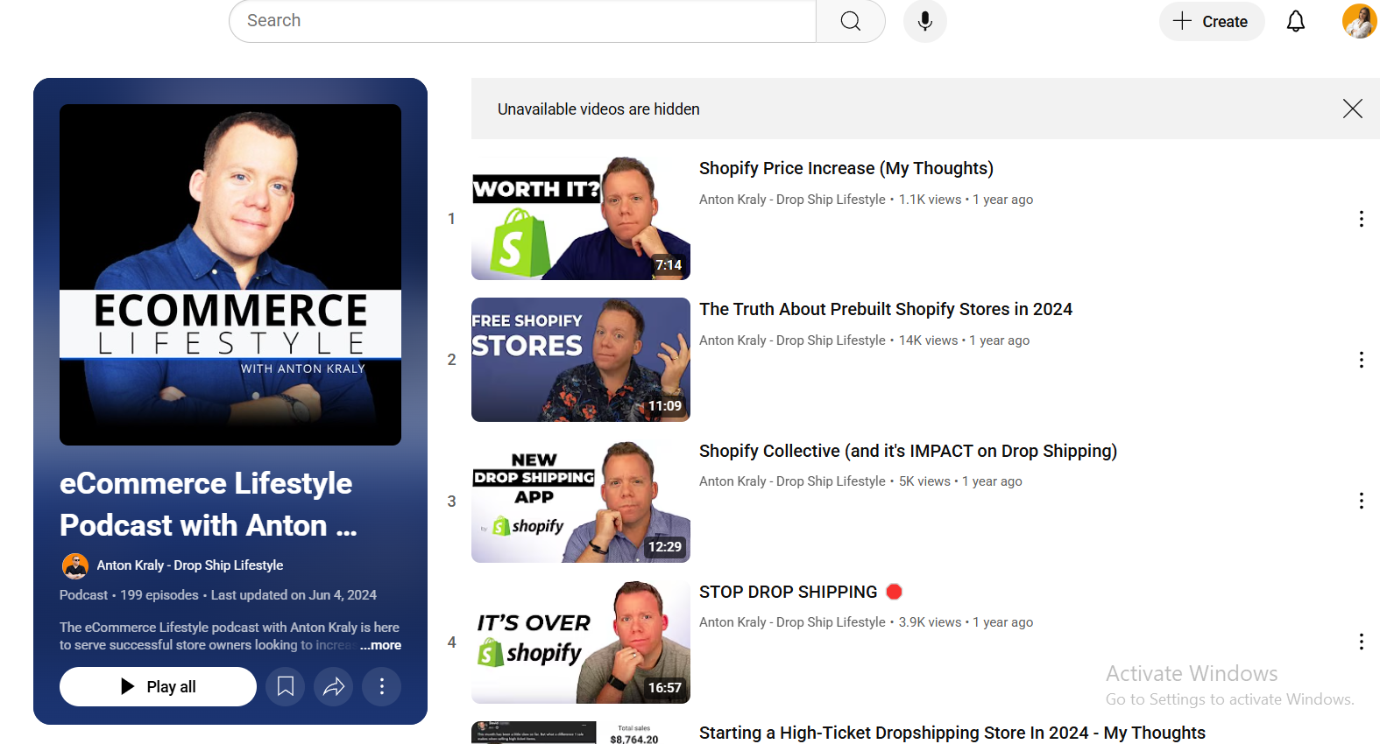Open options menu for Shopify Price Increase video
This screenshot has height=744, width=1380.
[x=1361, y=219]
